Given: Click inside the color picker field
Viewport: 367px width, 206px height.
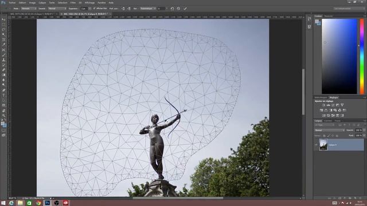Looking at the screenshot, I should click(x=339, y=56).
